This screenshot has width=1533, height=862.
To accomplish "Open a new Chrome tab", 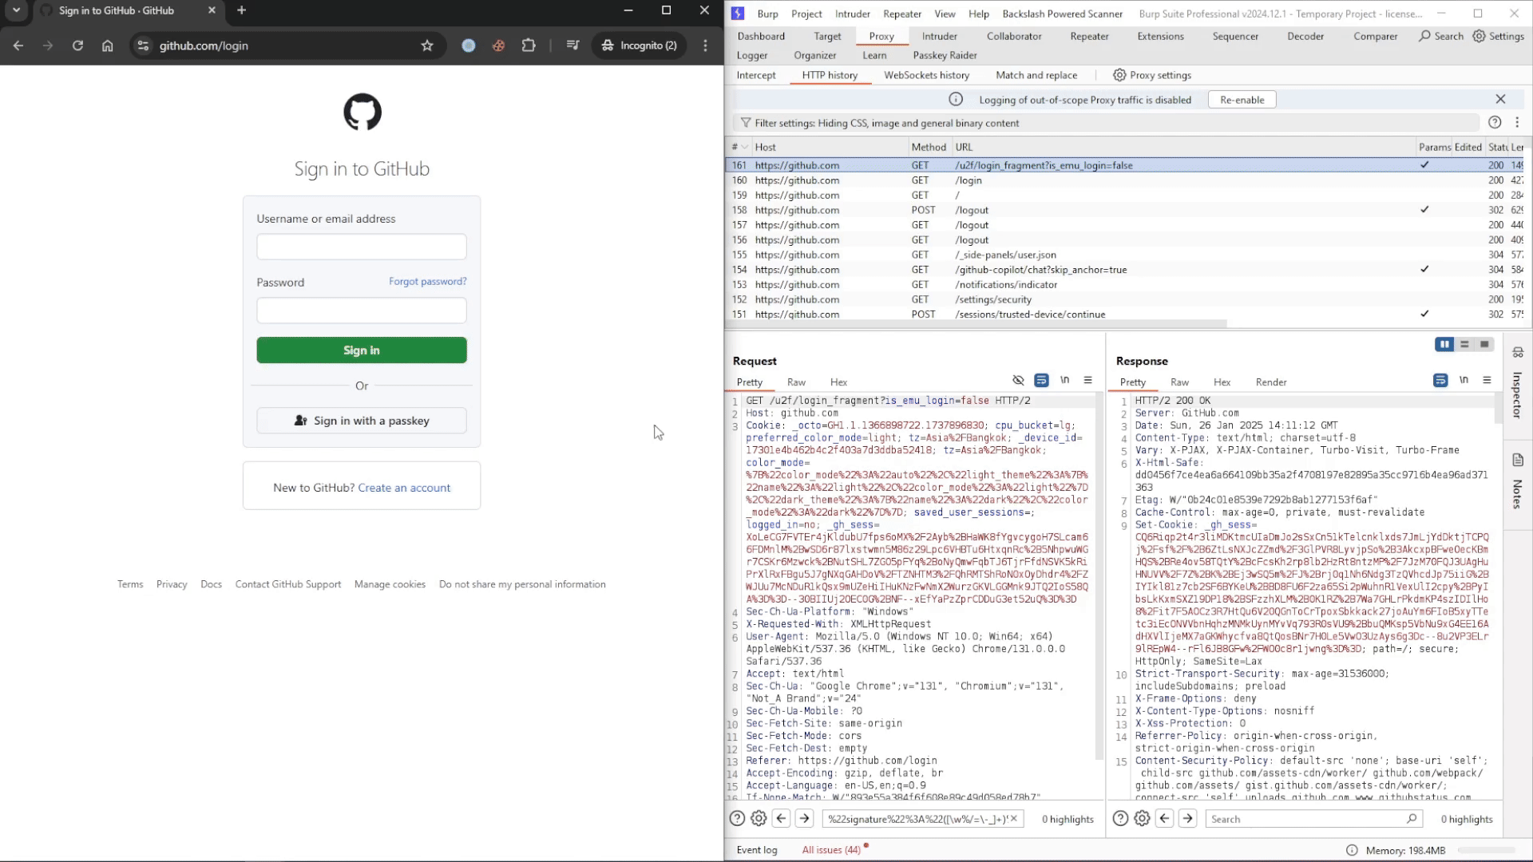I will [x=242, y=10].
